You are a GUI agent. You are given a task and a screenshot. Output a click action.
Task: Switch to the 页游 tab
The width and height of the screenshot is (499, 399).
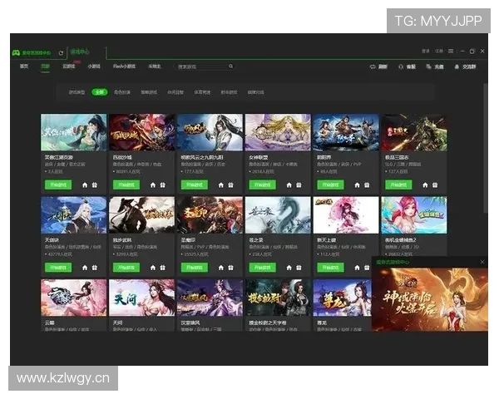point(45,66)
